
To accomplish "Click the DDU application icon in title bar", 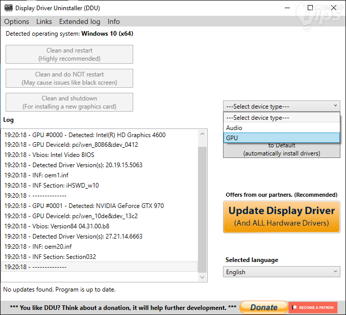I will [9, 8].
